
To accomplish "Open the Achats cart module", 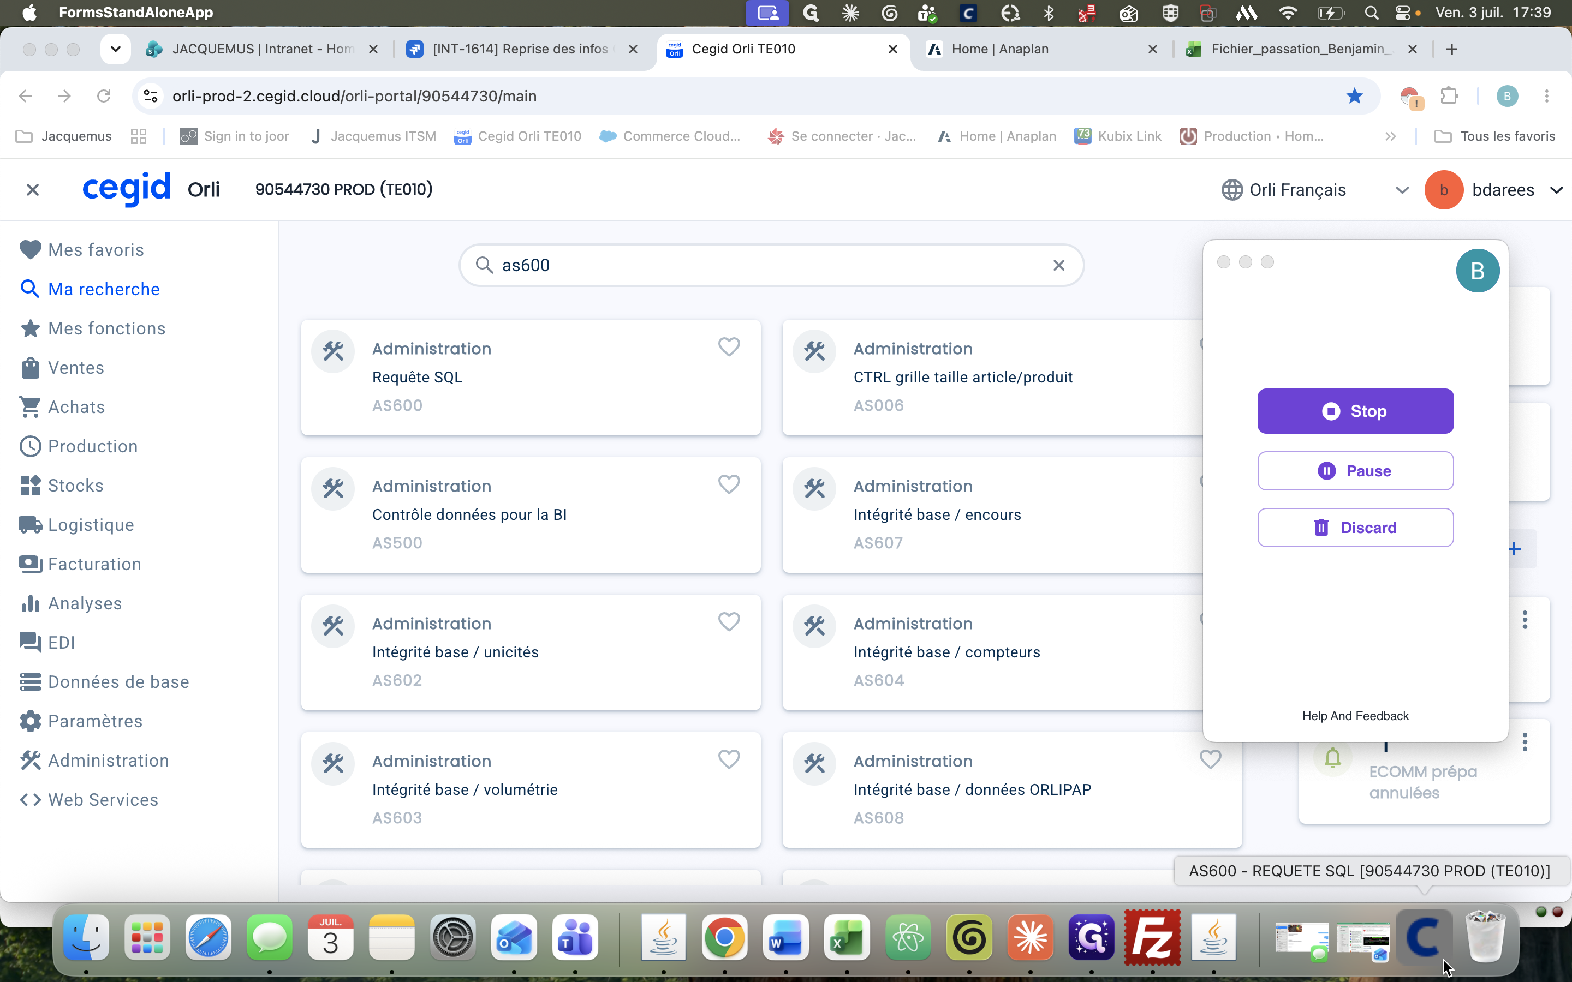I will click(x=62, y=407).
